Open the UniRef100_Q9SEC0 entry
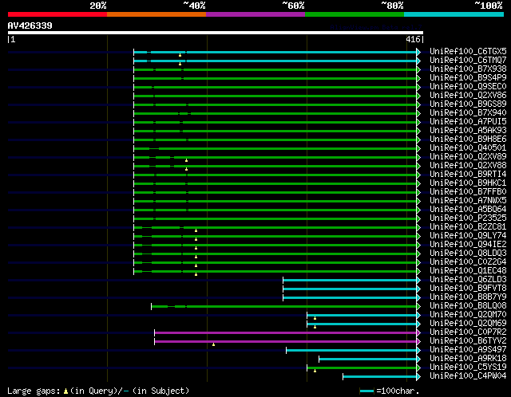 coord(468,87)
